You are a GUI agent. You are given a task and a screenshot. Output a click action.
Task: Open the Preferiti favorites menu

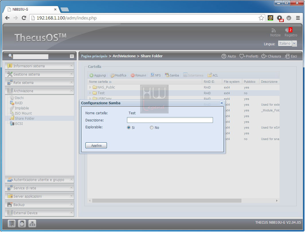[249, 56]
